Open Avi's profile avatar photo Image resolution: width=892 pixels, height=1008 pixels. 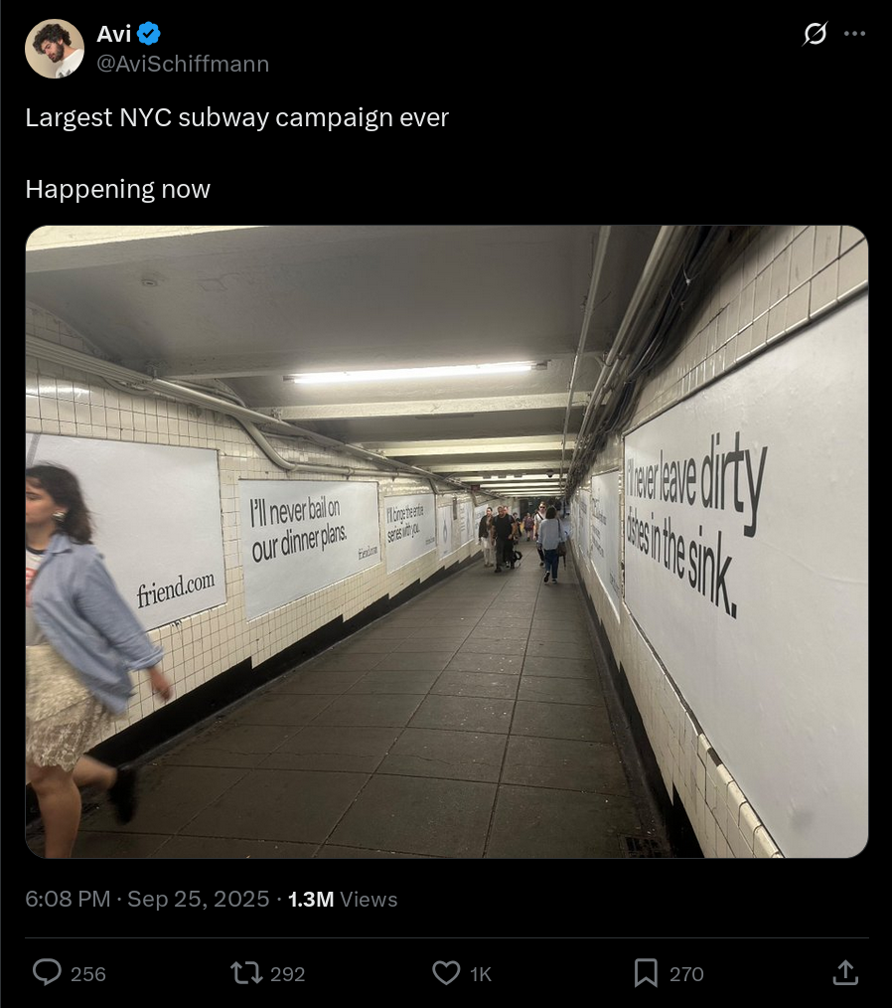55,49
